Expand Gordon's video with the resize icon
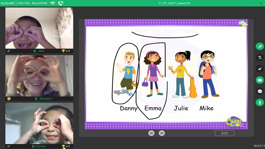The width and height of the screenshot is (265, 149). click(x=9, y=146)
